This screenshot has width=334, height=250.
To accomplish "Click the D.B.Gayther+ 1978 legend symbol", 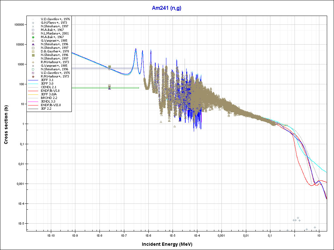I will (x=33, y=51).
